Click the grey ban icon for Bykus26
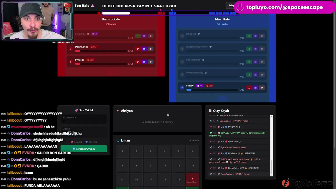 click(x=150, y=62)
